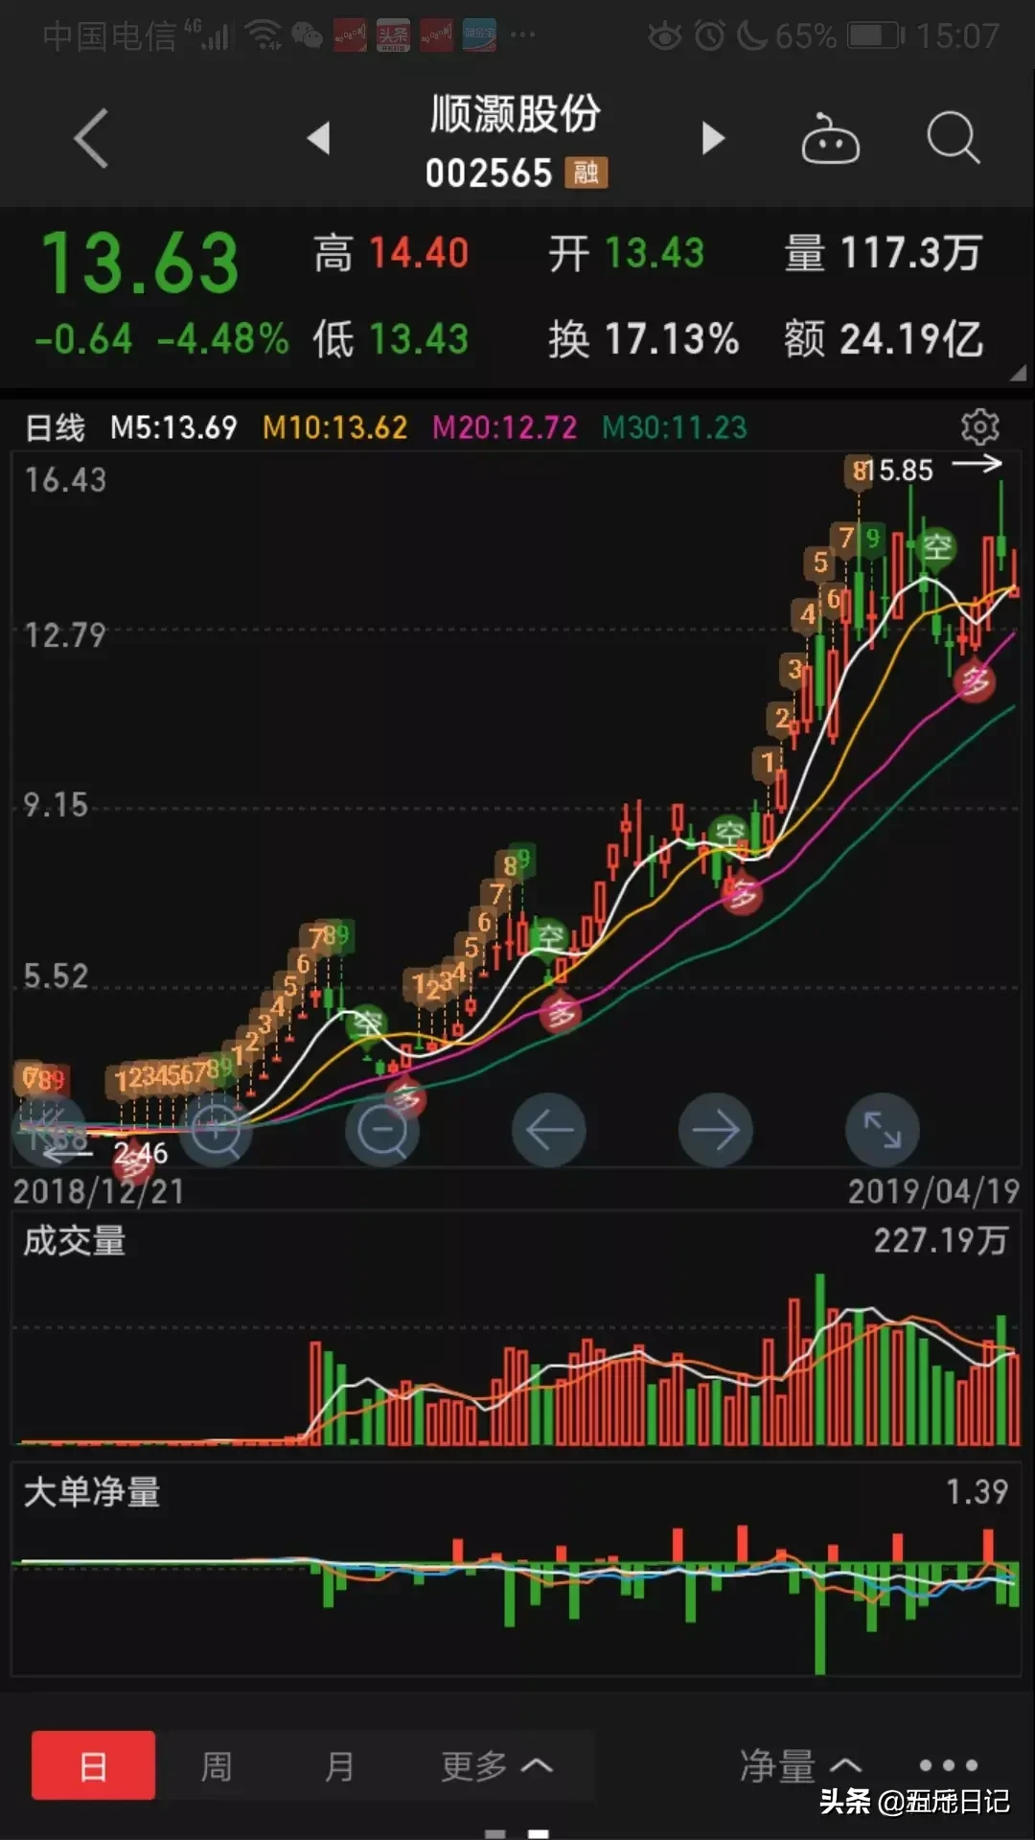Tap the M5:13.69 moving average label
The height and width of the screenshot is (1840, 1035).
click(x=173, y=427)
